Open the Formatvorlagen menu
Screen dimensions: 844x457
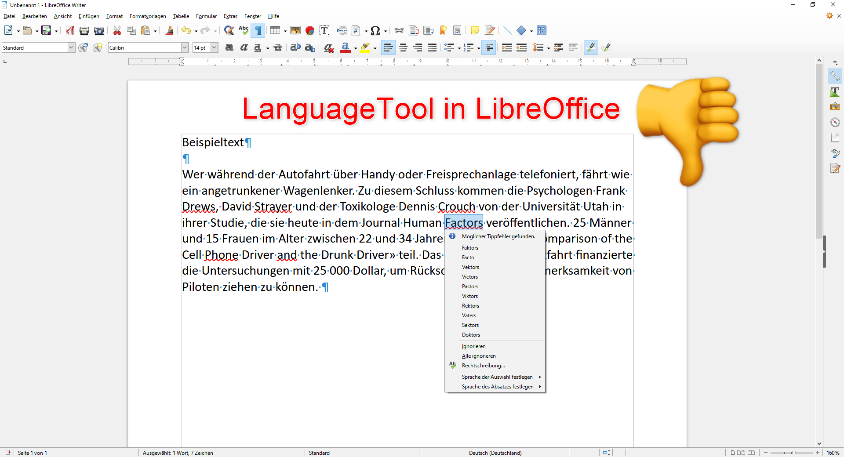pos(148,16)
